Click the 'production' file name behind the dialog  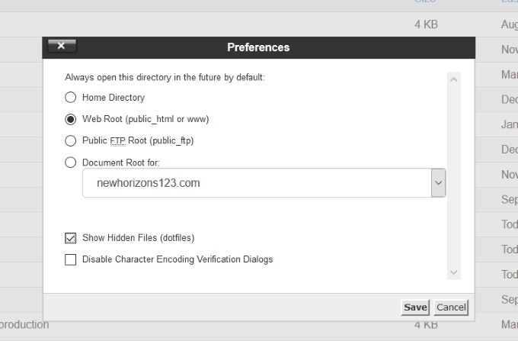[24, 324]
